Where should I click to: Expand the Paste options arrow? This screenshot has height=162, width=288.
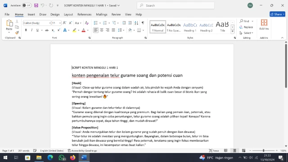(x=9, y=33)
